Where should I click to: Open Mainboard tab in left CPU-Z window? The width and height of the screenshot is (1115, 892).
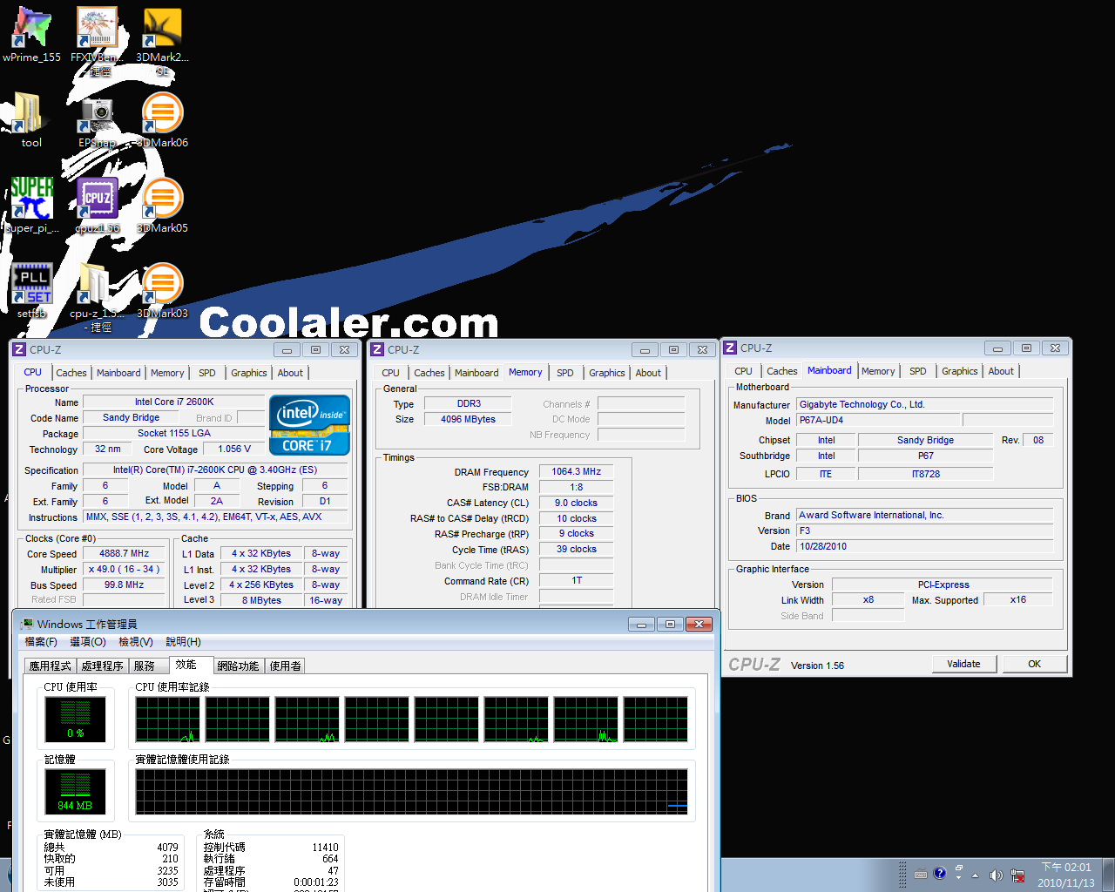click(x=118, y=373)
